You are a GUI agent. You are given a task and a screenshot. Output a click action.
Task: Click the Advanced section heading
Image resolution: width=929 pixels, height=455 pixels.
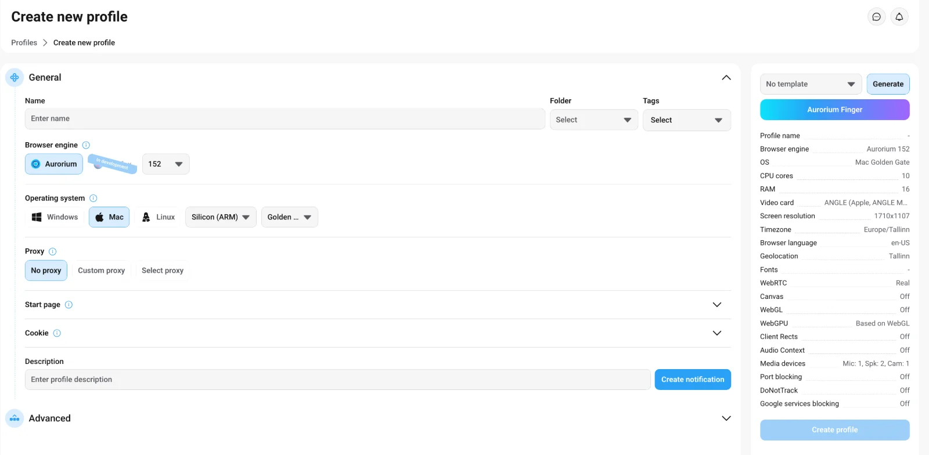click(50, 418)
